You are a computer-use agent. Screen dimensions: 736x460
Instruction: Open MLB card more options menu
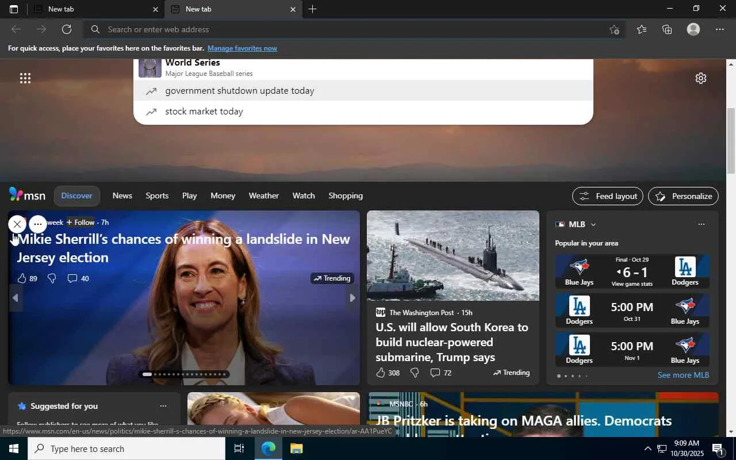(x=701, y=224)
